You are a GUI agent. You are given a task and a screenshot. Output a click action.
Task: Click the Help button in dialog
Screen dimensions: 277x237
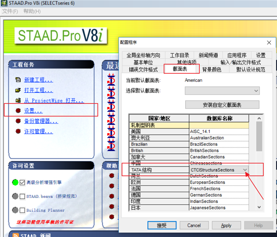[258, 225]
